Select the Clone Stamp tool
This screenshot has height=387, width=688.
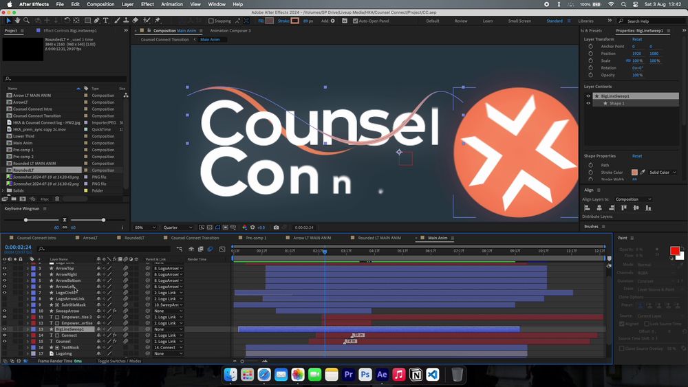(x=126, y=21)
